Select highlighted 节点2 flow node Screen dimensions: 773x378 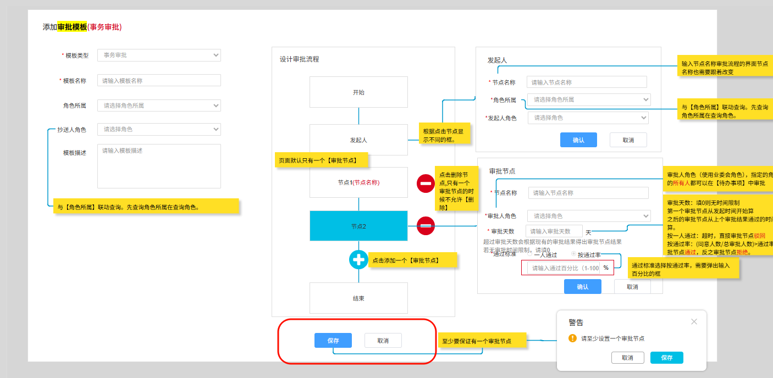(358, 226)
